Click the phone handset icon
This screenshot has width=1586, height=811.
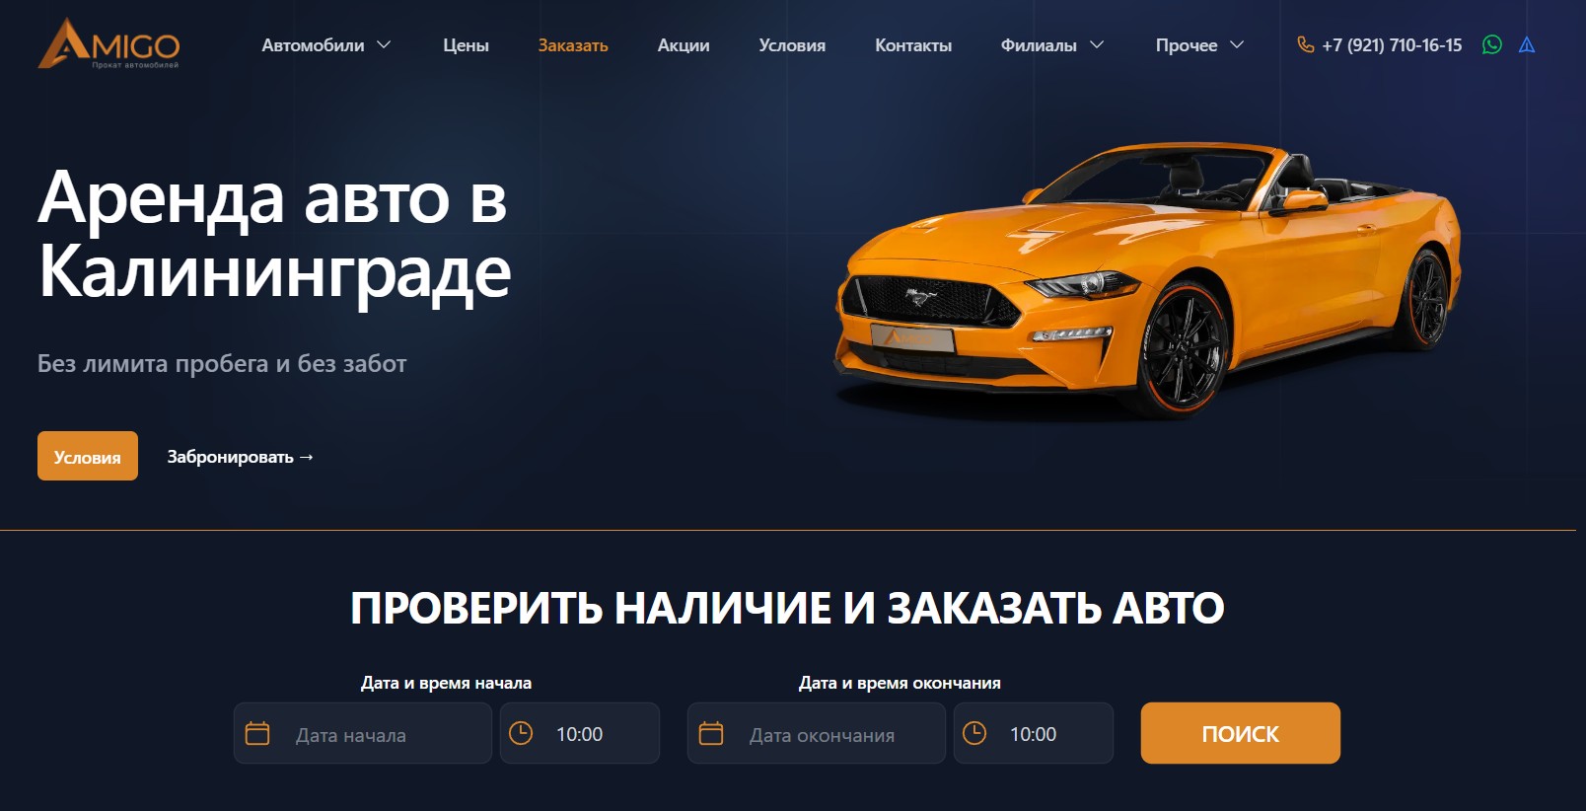(1305, 44)
